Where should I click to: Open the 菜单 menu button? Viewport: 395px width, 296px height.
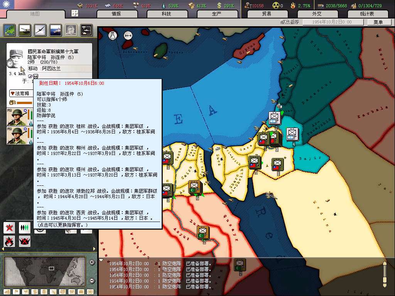pos(378,22)
